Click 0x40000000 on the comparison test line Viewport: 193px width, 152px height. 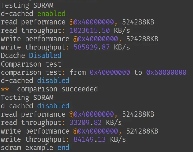pyautogui.click(x=110, y=72)
